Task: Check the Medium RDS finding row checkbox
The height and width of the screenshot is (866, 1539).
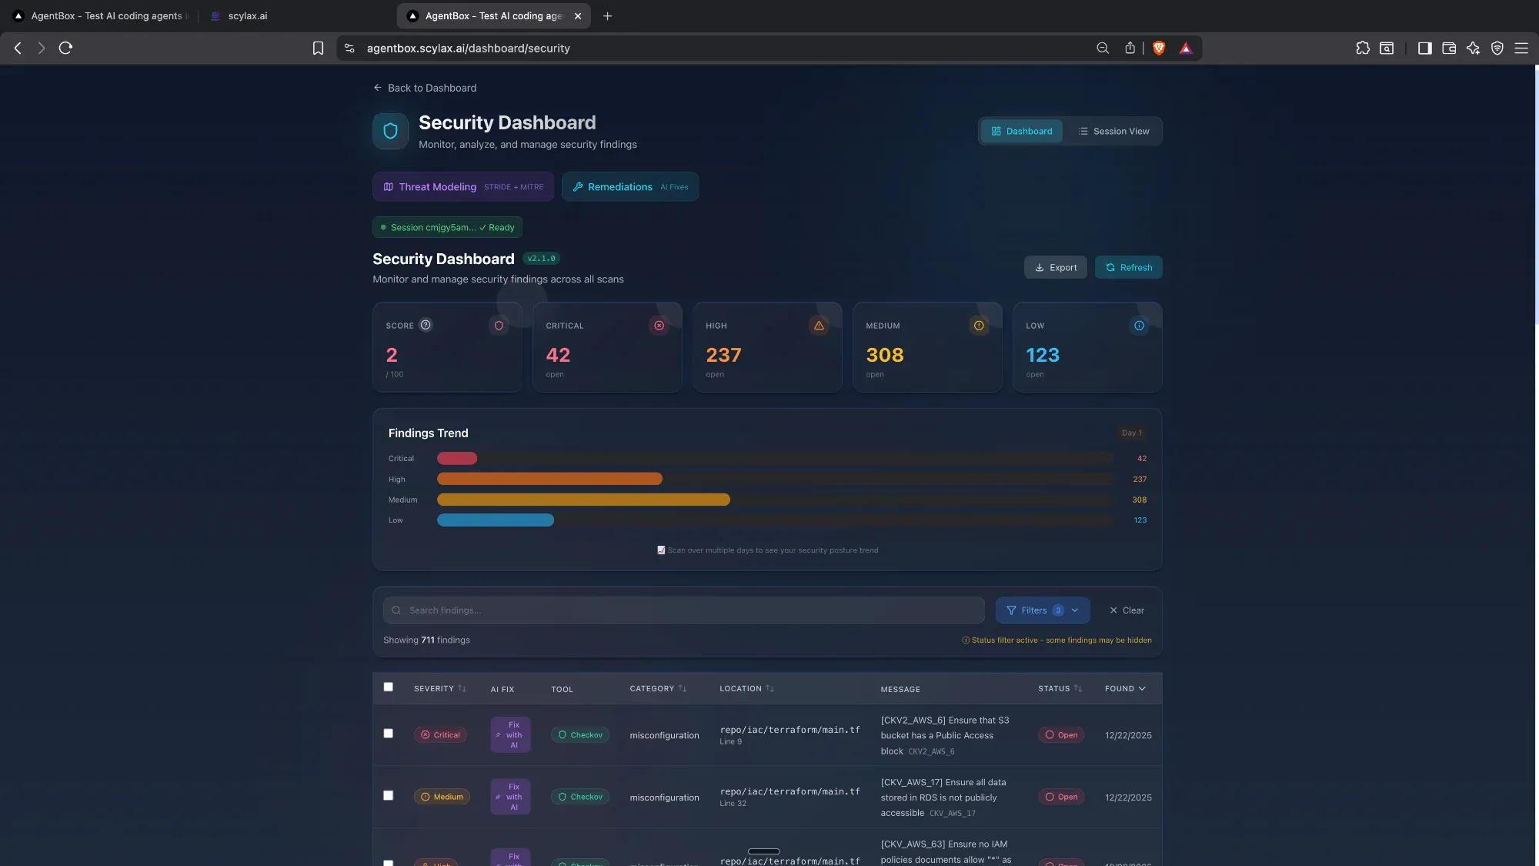Action: point(389,795)
